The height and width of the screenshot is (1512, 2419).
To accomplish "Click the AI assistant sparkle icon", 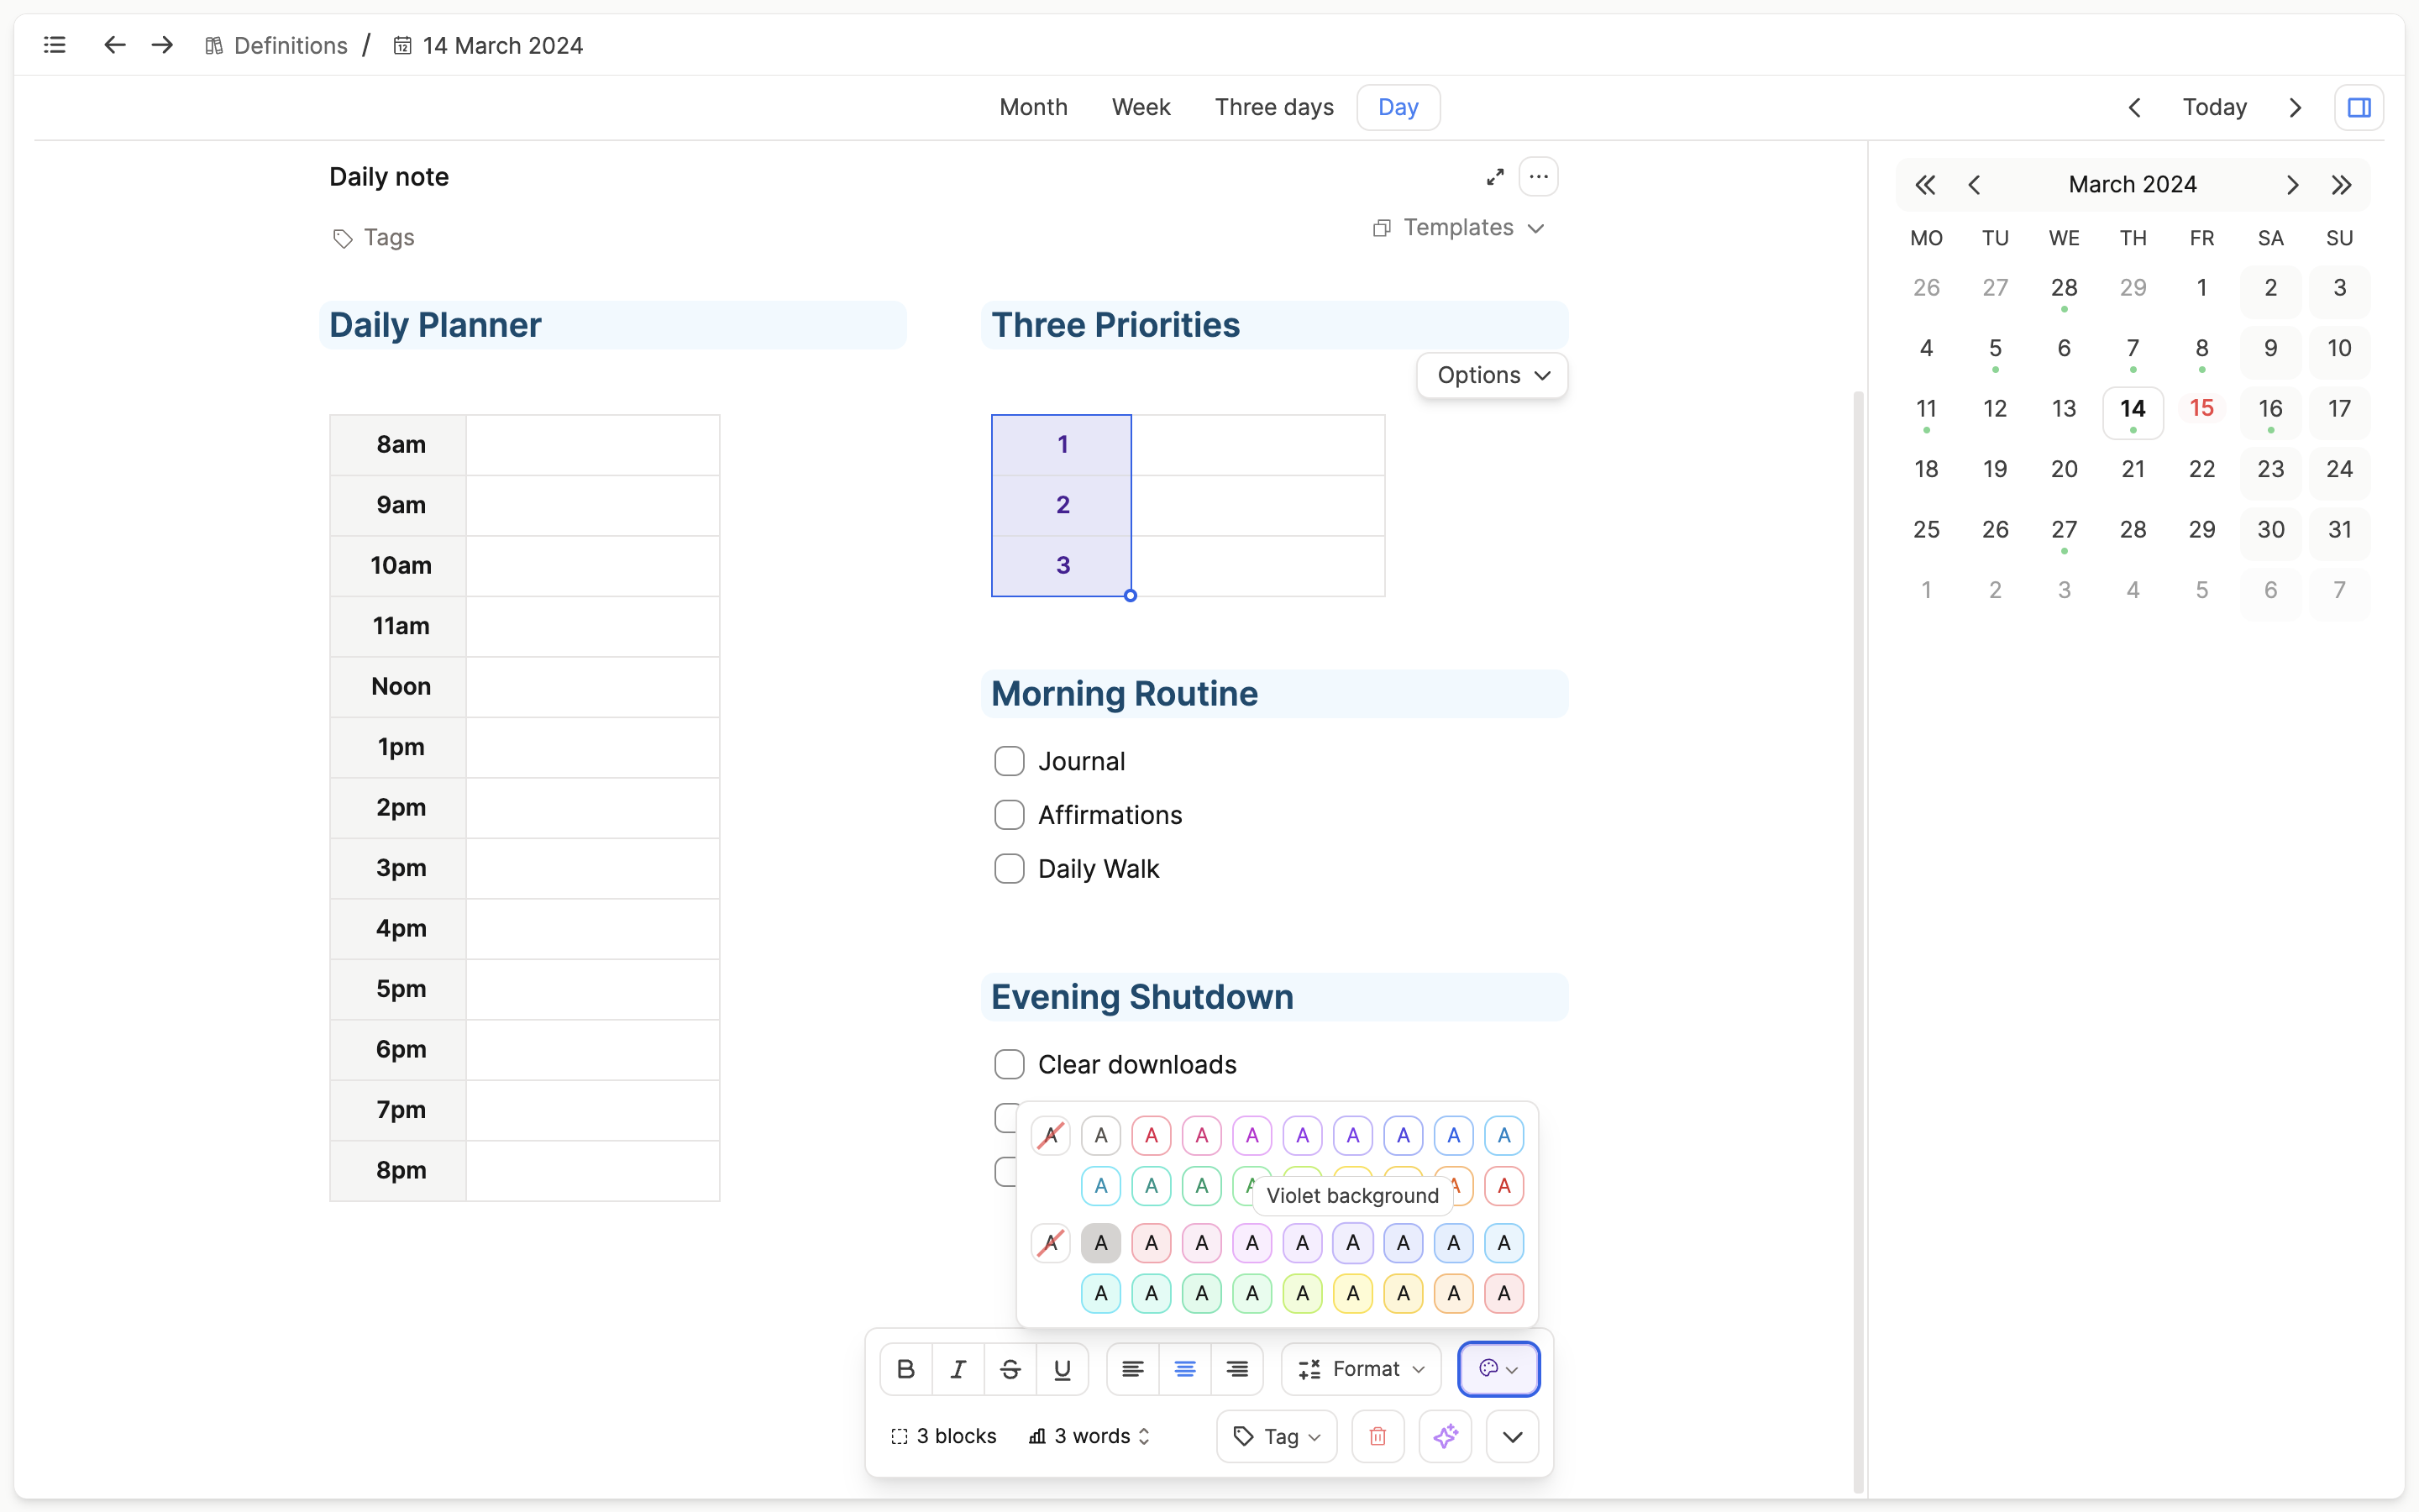I will [1446, 1436].
